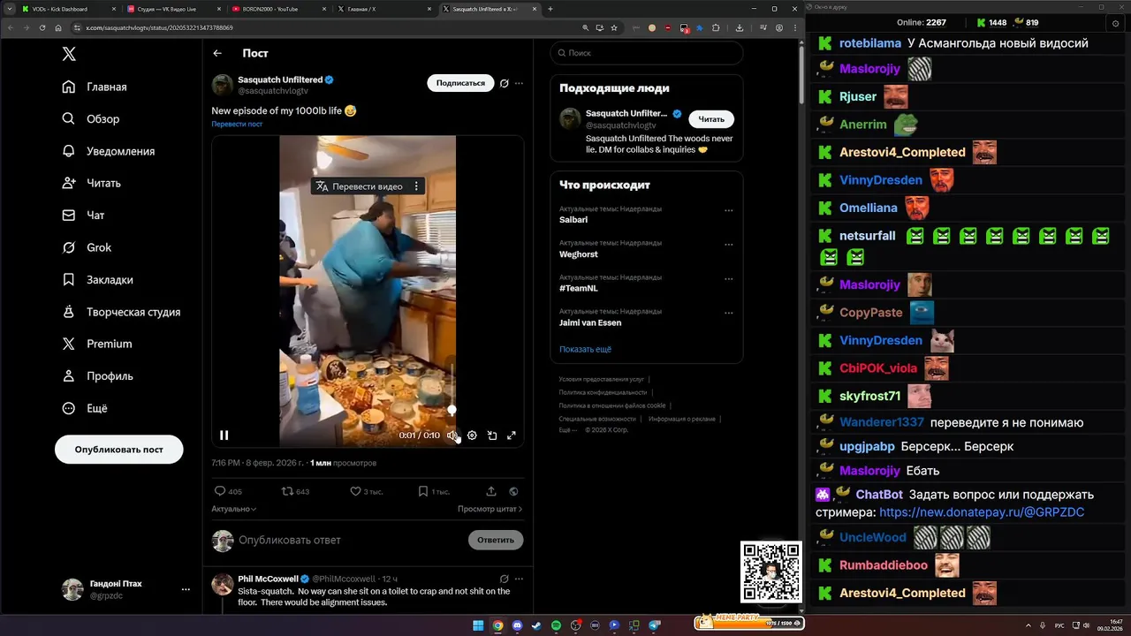Open Premium from the sidebar
The height and width of the screenshot is (636, 1131).
point(97,344)
